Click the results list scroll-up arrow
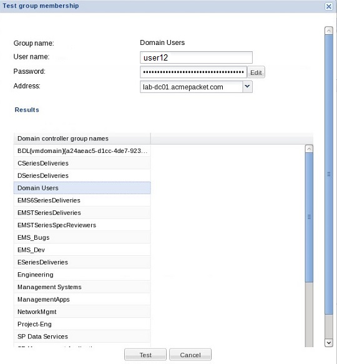337x364 pixels. pos(309,149)
